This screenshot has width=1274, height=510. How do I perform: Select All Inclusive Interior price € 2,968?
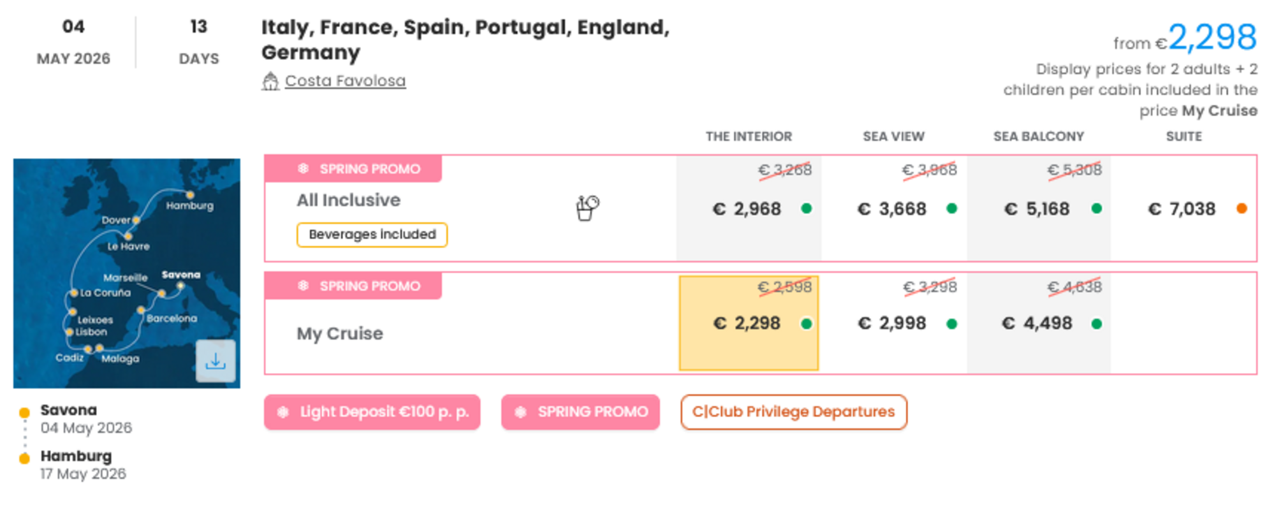pyautogui.click(x=747, y=209)
